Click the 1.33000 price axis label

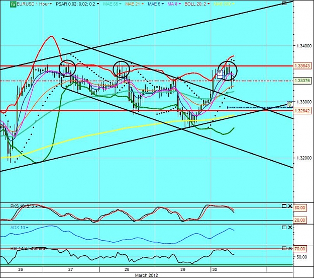(x=304, y=102)
